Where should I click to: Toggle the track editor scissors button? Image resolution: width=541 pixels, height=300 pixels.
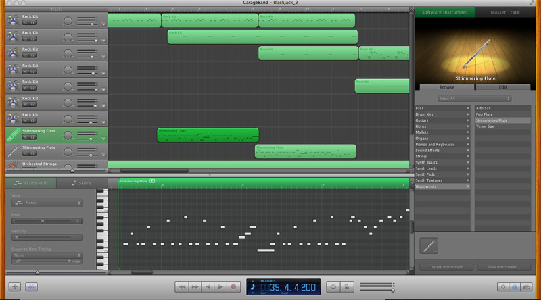(x=31, y=287)
